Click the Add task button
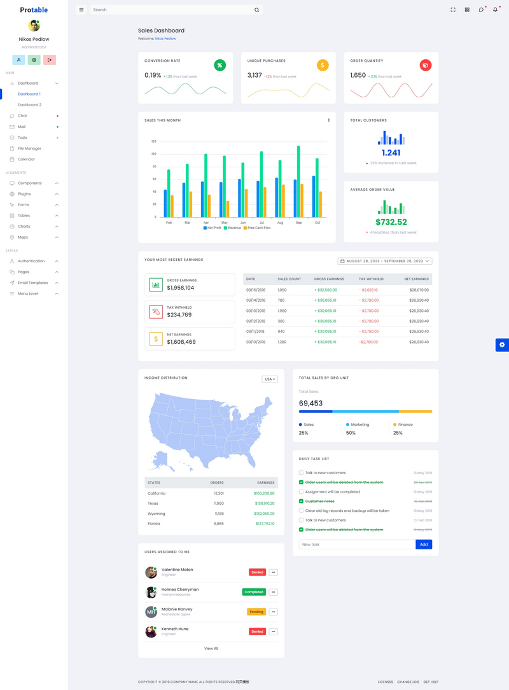The width and height of the screenshot is (509, 690). click(424, 545)
